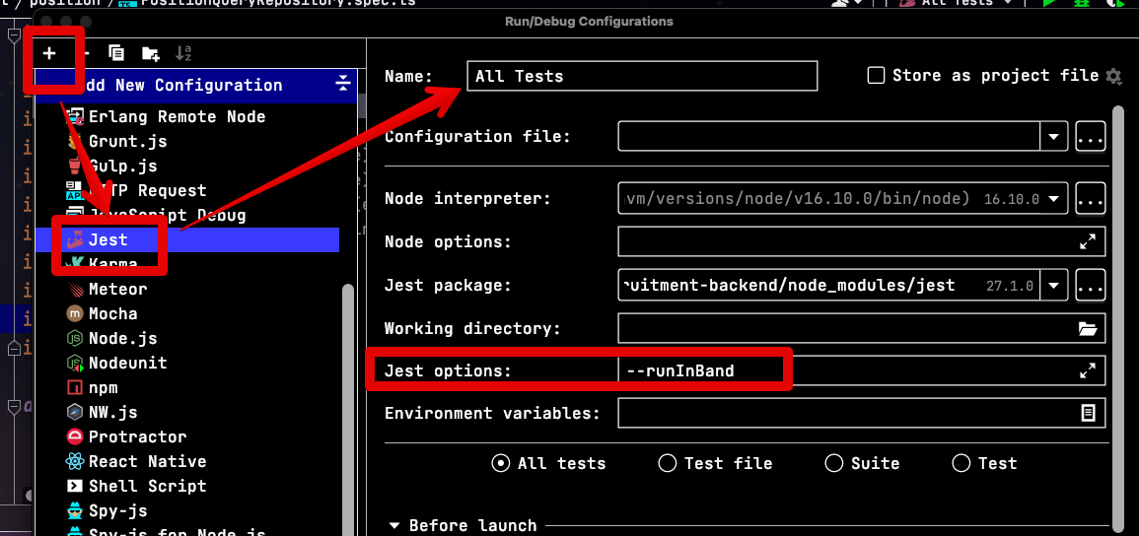Click into the Node options text field
Image resolution: width=1139 pixels, height=536 pixels.
tap(862, 241)
